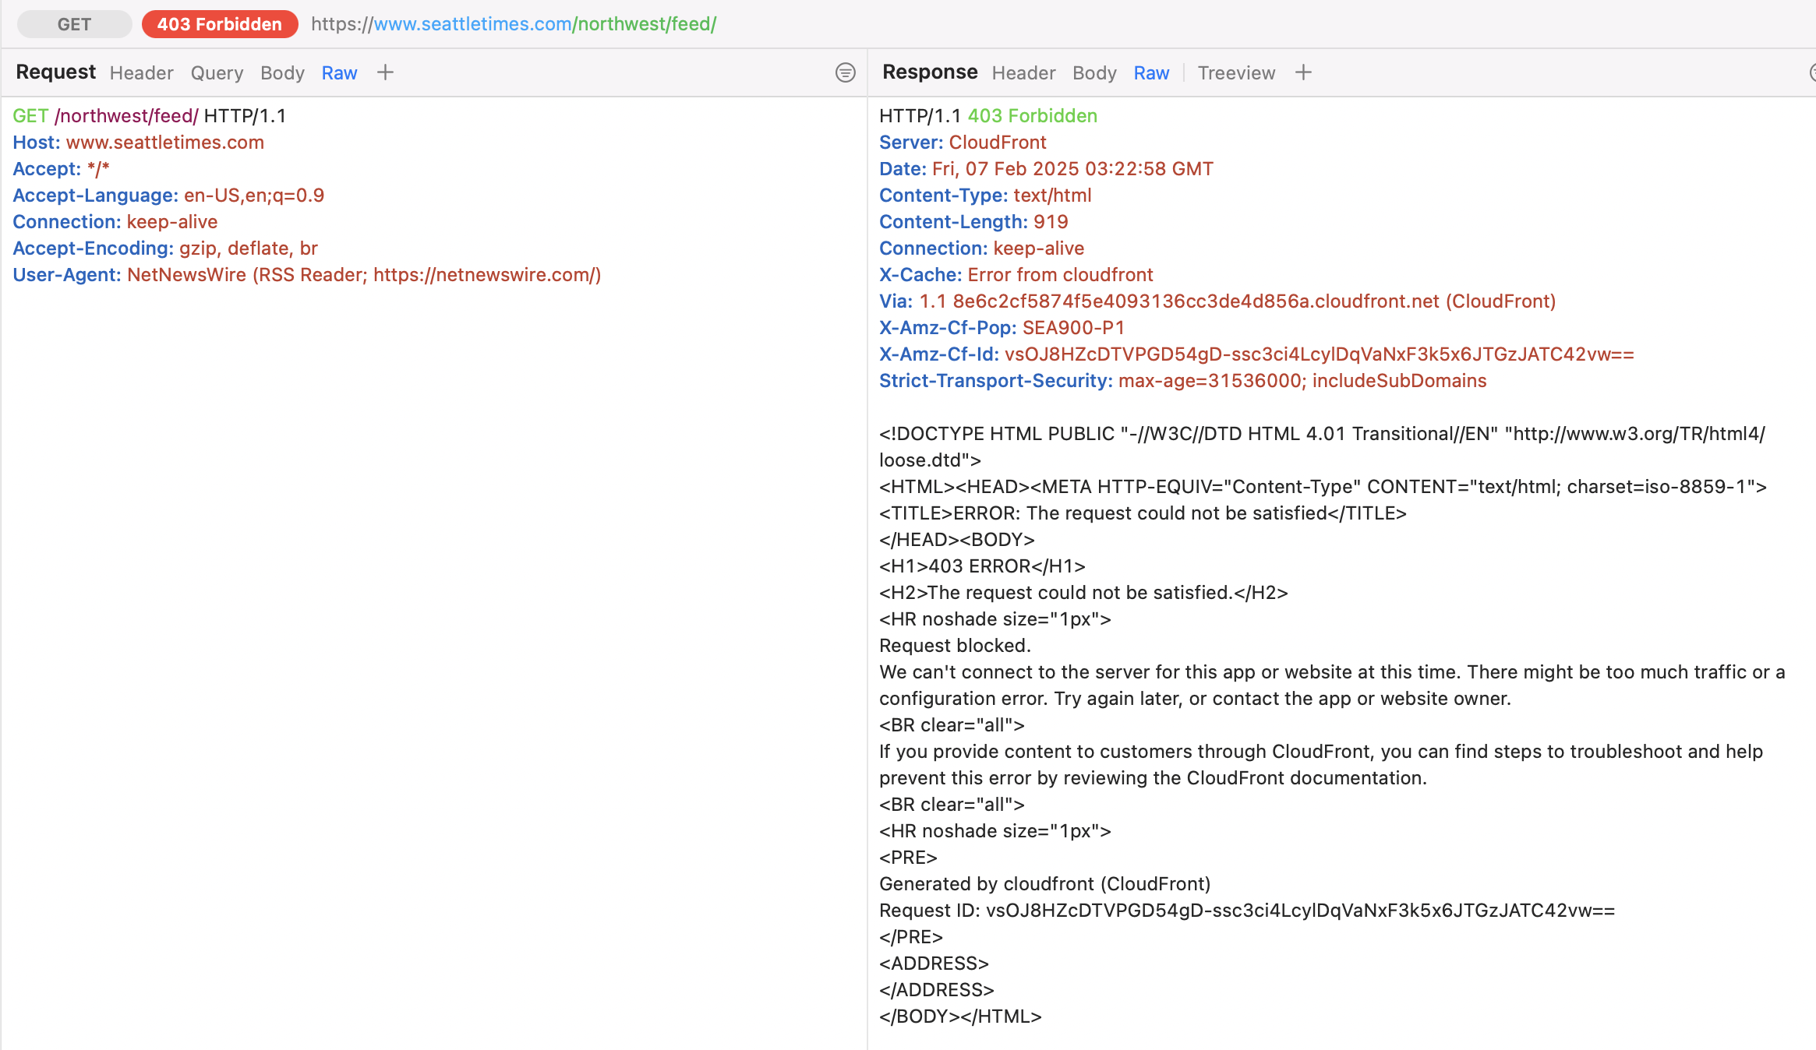Image resolution: width=1816 pixels, height=1050 pixels.
Task: Add a new Response panel tab with plus icon
Action: pos(1303,72)
